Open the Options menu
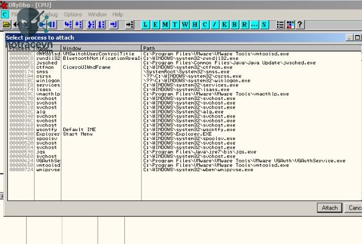The width and height of the screenshot is (362, 244). (73, 15)
